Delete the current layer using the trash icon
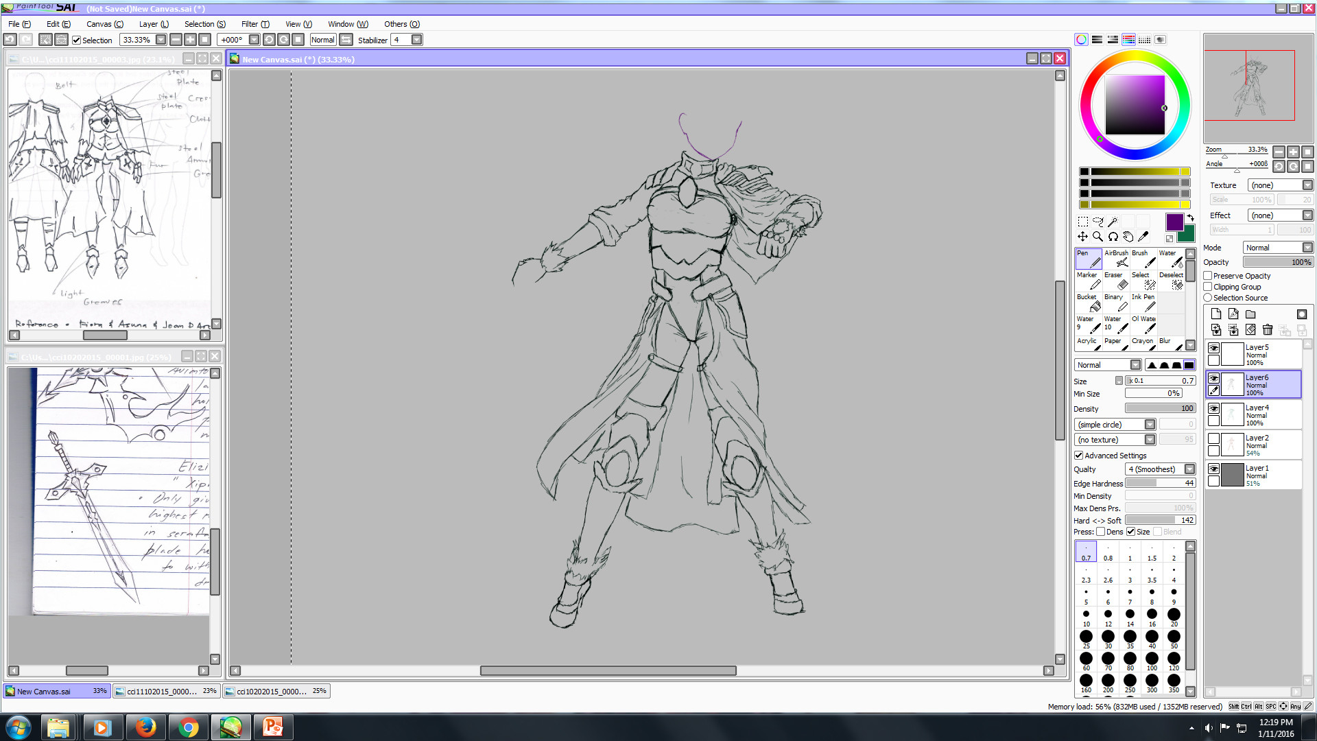 [1268, 330]
